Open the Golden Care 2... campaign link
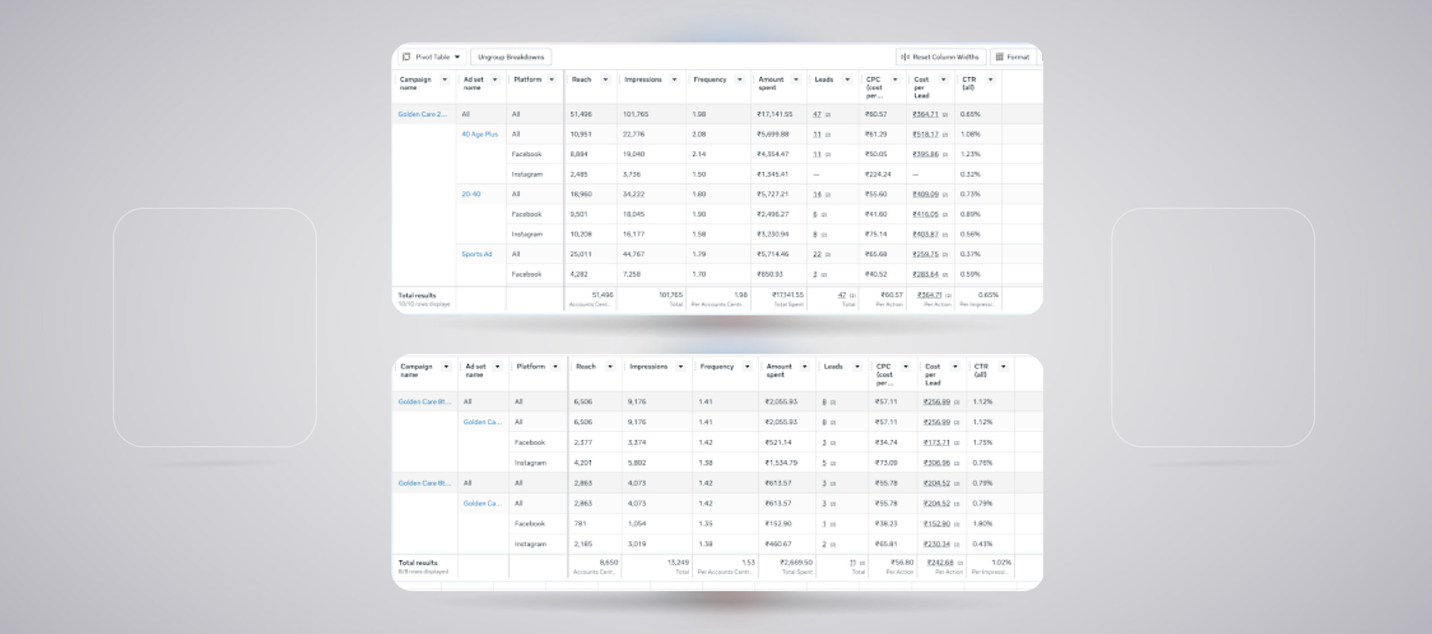The width and height of the screenshot is (1432, 634). (x=422, y=114)
